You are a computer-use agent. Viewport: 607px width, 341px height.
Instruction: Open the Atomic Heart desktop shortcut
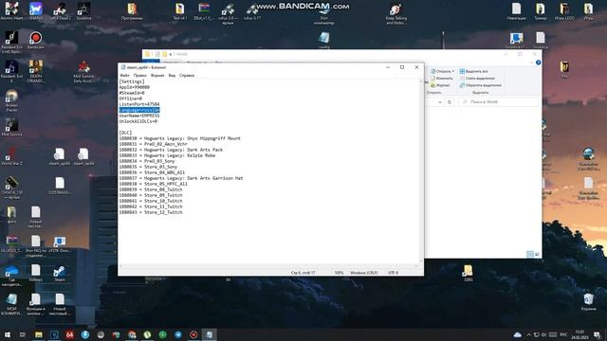click(x=11, y=10)
